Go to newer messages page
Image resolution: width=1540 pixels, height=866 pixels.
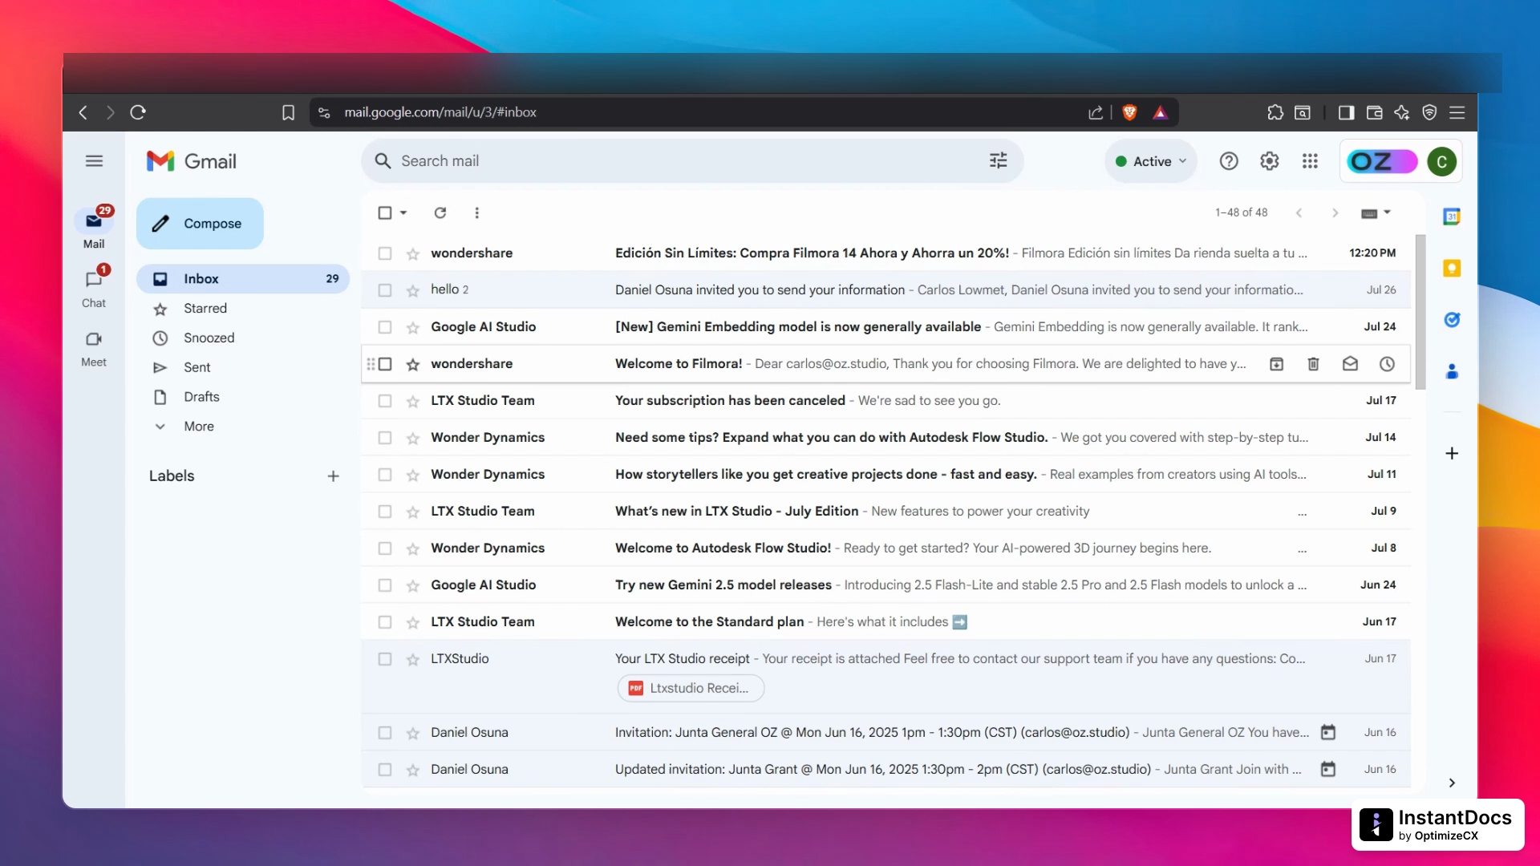coord(1299,212)
